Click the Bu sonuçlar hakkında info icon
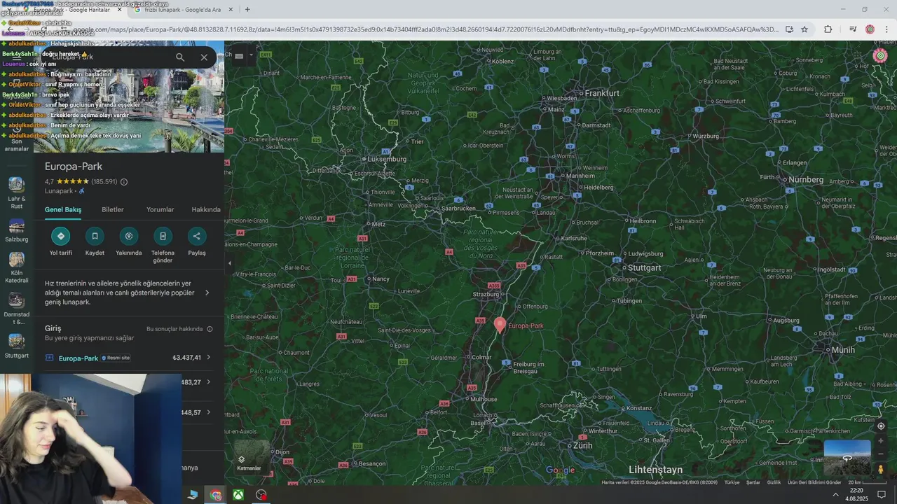 click(210, 329)
